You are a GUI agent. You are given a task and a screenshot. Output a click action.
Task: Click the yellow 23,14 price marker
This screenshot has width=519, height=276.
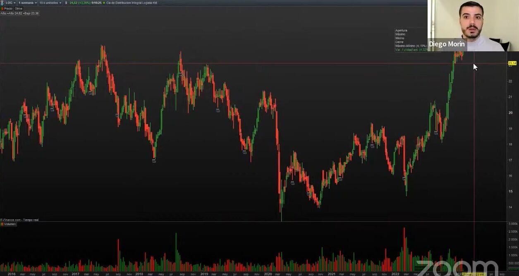pyautogui.click(x=512, y=63)
